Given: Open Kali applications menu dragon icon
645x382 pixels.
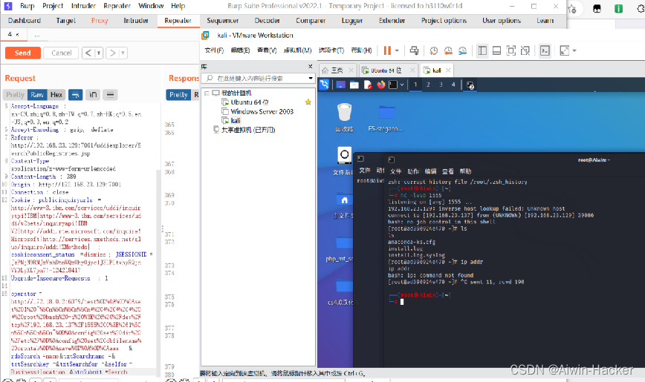Looking at the screenshot, I should [324, 85].
